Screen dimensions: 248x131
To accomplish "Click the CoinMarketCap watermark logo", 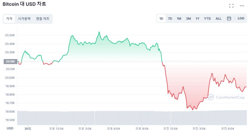I will coord(226,97).
